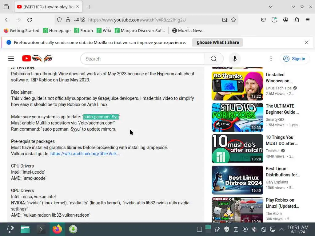The height and width of the screenshot is (236, 315).
Task: Open the Homepage bookmark
Action: pyautogui.click(x=57, y=30)
